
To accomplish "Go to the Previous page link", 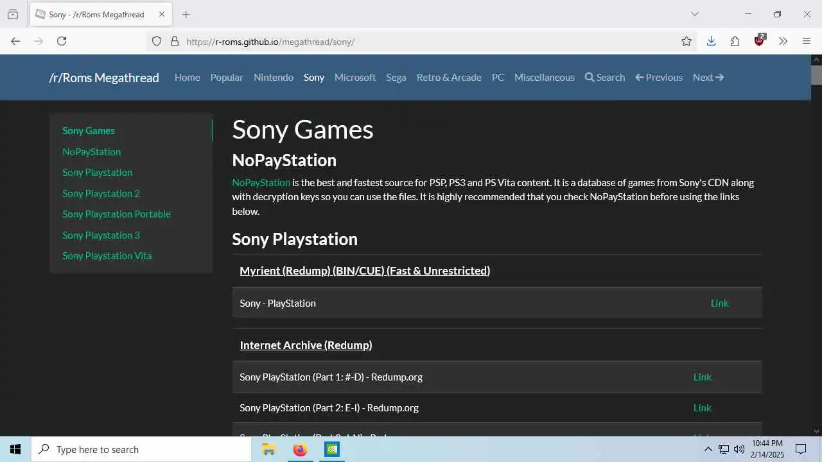I will click(659, 77).
